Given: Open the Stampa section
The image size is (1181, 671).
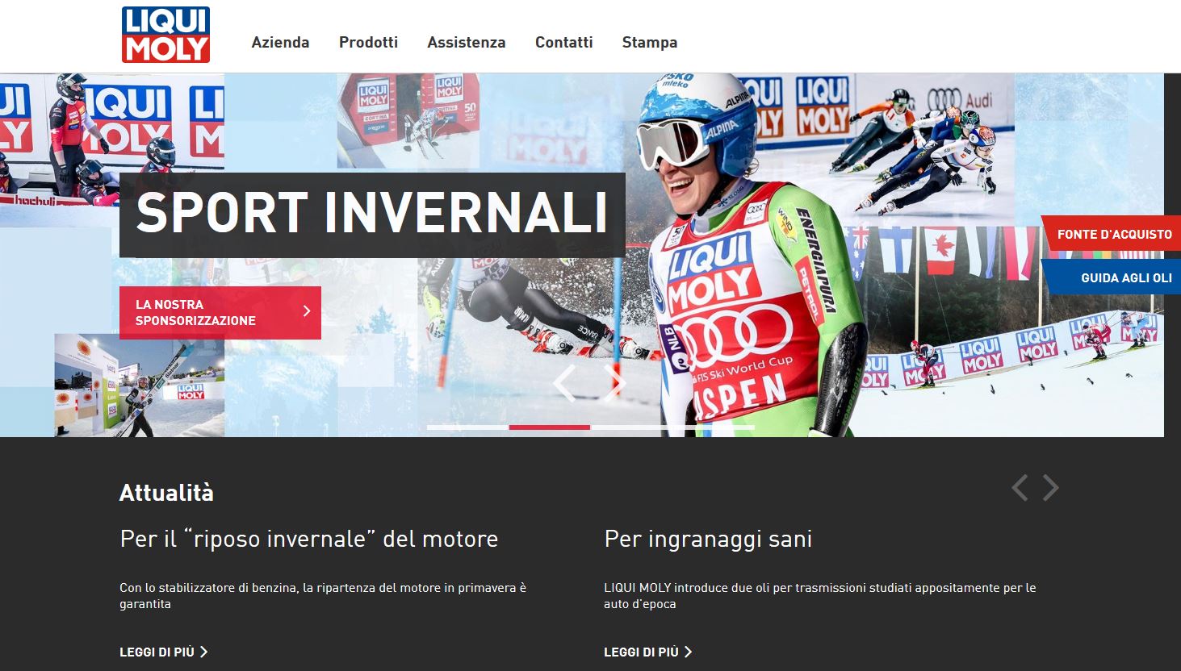Looking at the screenshot, I should [x=649, y=43].
